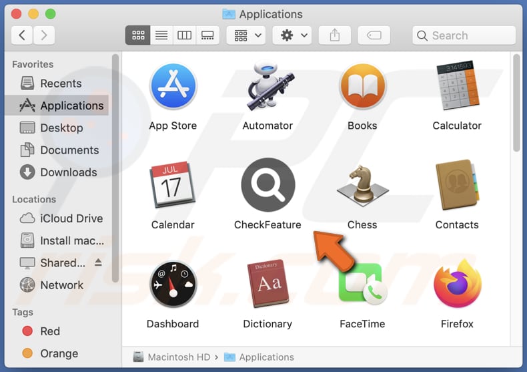Click the CheckFeature label text
This screenshot has width=527, height=372.
268,224
